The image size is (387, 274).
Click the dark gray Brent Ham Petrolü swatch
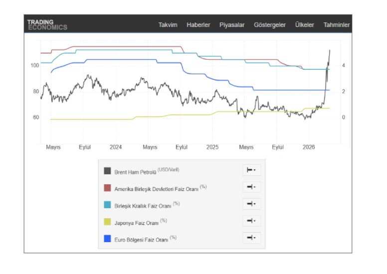[107, 171]
